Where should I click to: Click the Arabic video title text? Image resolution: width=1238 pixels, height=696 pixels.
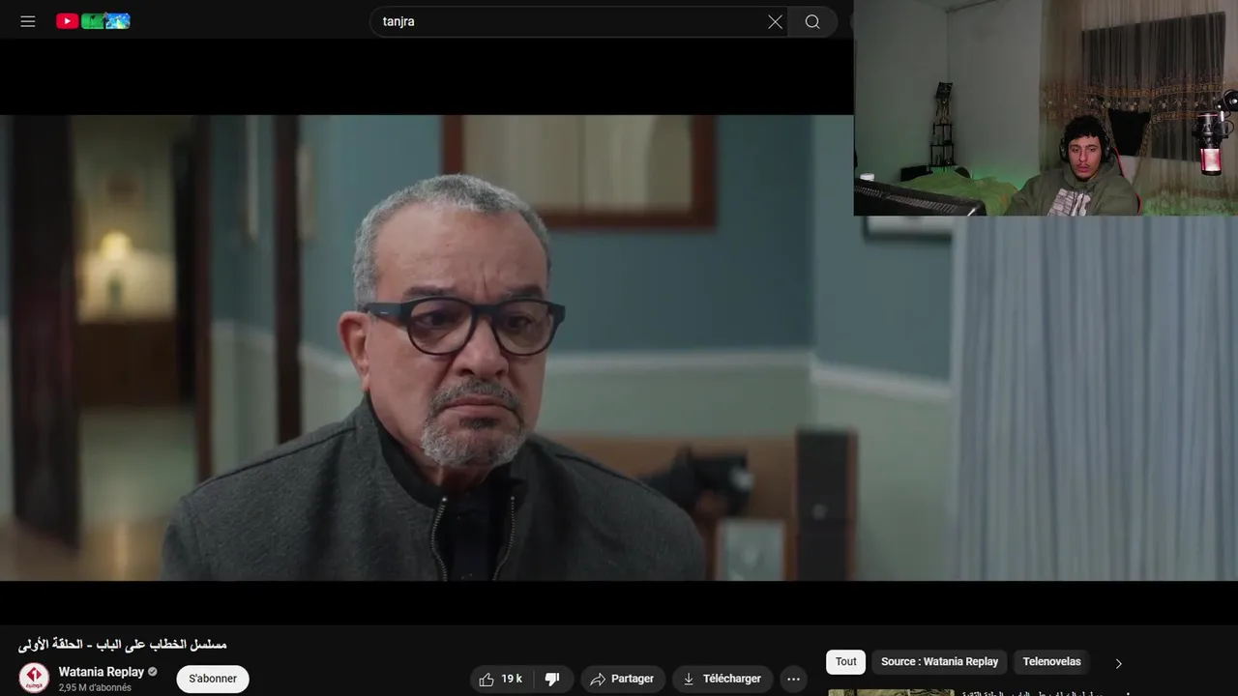tap(123, 644)
